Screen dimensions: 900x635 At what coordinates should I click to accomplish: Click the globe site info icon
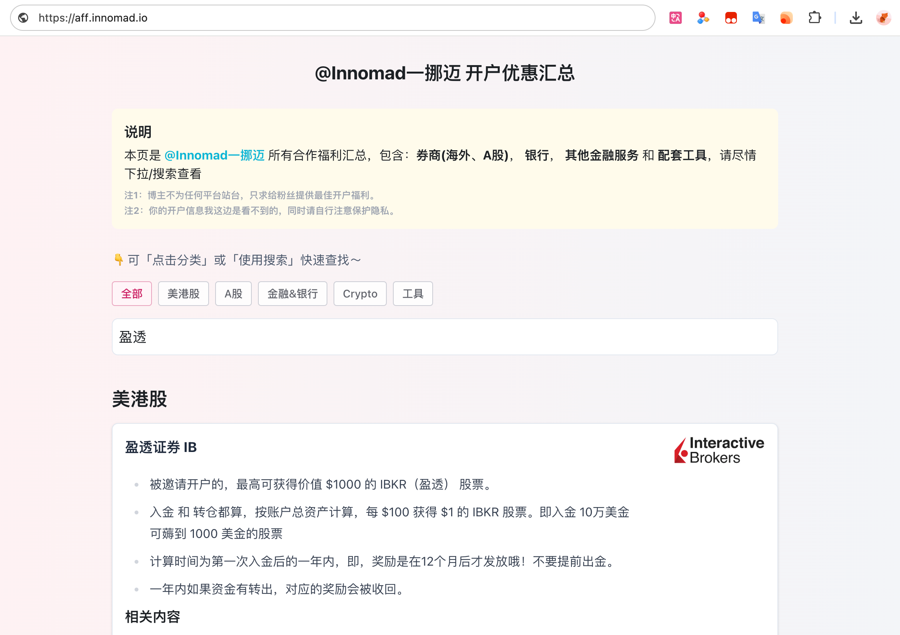point(24,18)
